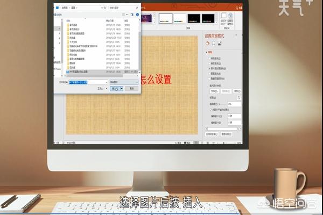Open the arrow next to the Insert button

(x=122, y=89)
